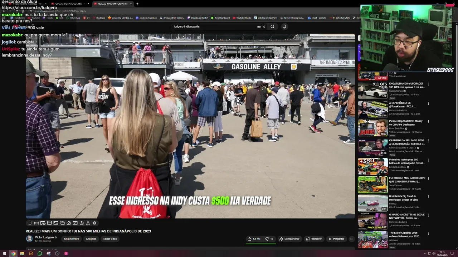Open options for FUI BUSCAR MEU CARRO NOVO
This screenshot has width=458, height=257.
click(x=428, y=178)
